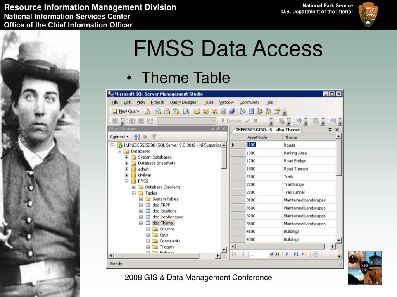Click the current record number field

click(x=259, y=254)
